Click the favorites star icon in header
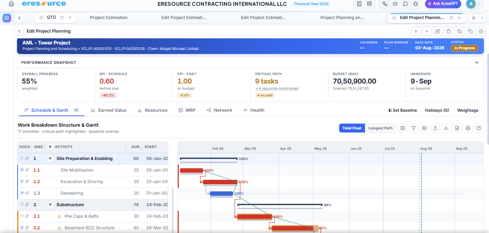This screenshot has width=489, height=233. pos(416,4)
